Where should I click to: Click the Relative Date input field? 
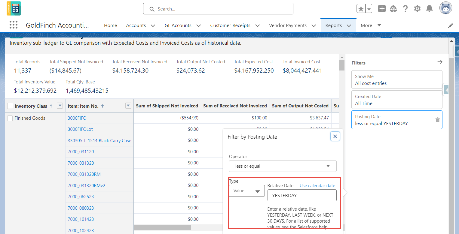[x=302, y=195]
